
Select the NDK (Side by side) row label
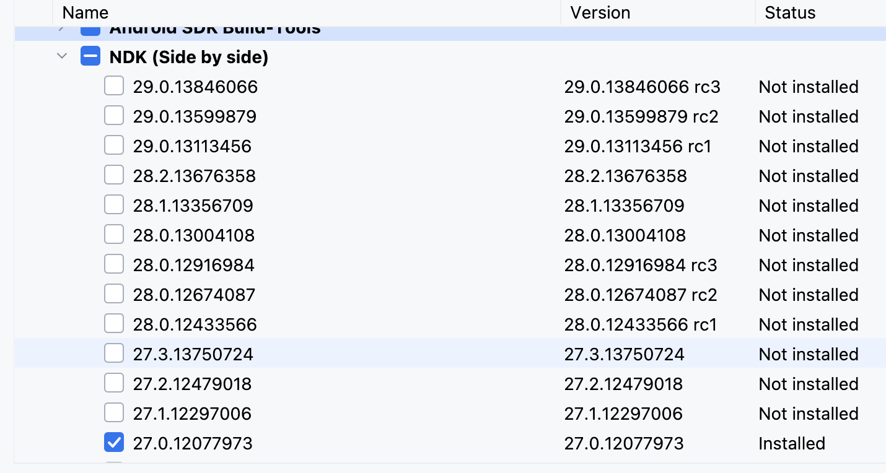189,58
